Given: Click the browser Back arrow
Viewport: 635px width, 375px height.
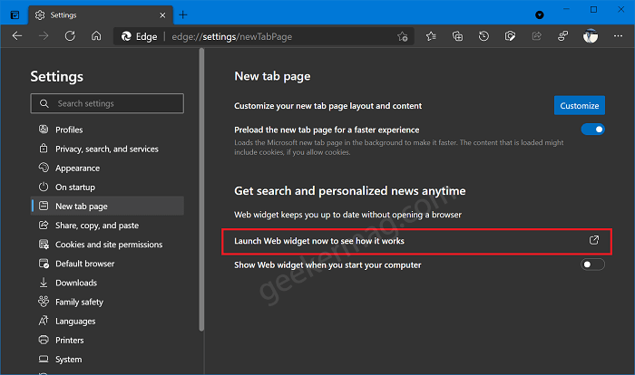Looking at the screenshot, I should (x=17, y=36).
